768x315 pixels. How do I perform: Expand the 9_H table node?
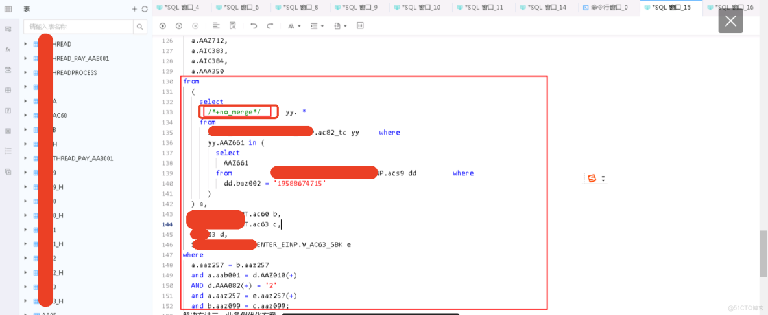[x=25, y=186]
